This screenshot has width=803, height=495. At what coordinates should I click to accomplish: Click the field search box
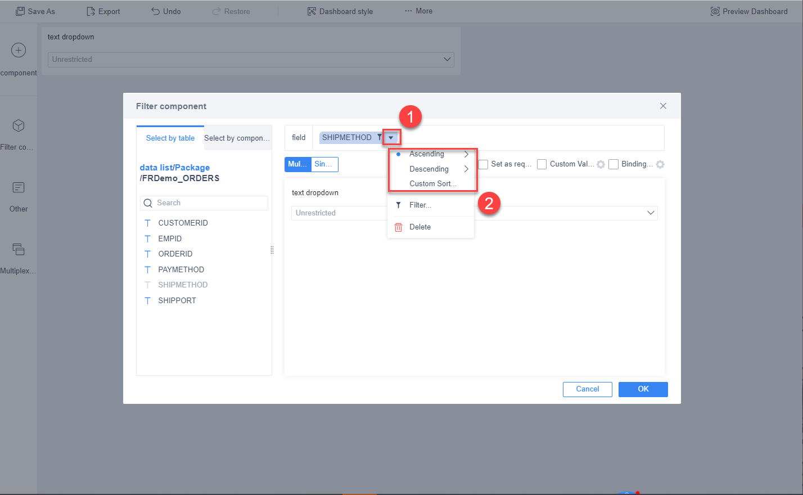pos(204,203)
